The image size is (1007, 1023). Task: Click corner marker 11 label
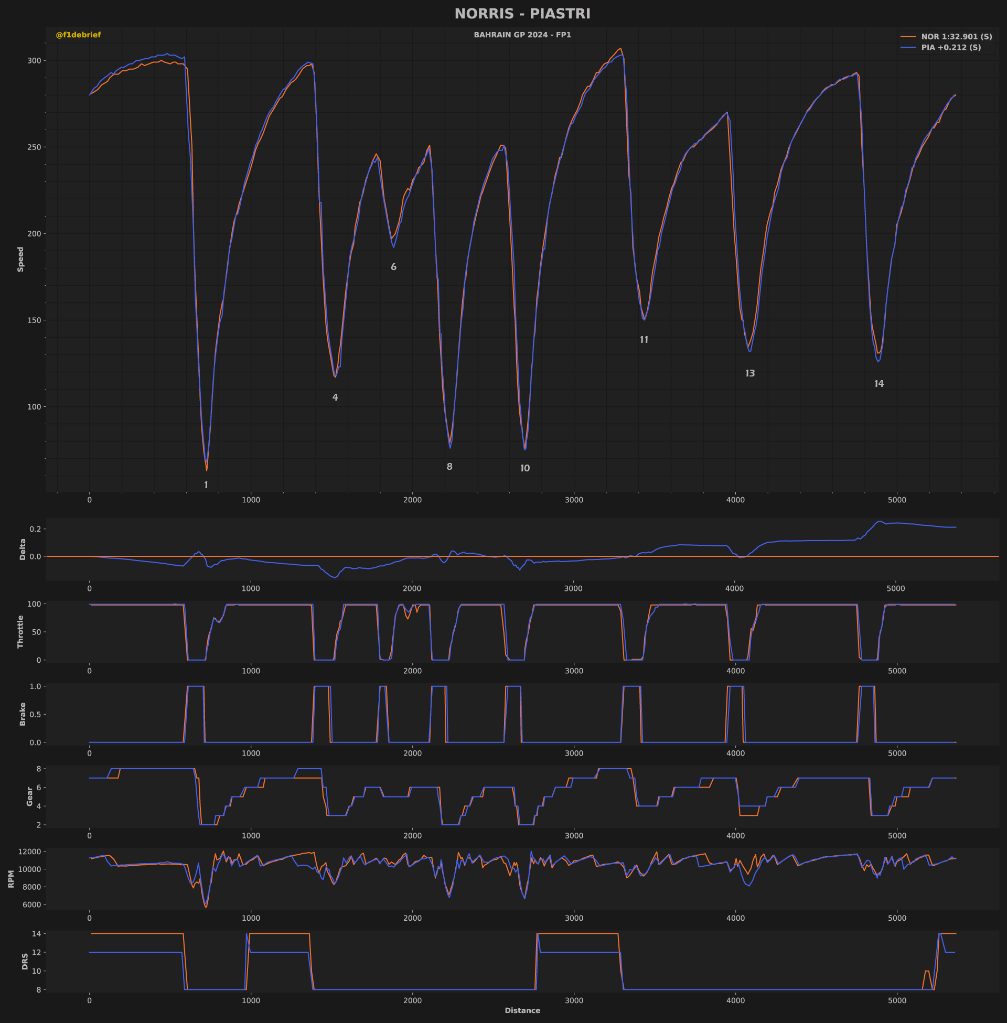(x=644, y=340)
